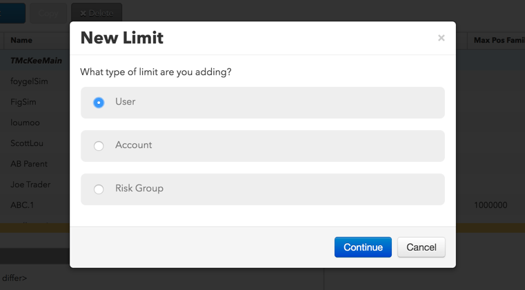
Task: Select the ScottLou row
Action: [x=34, y=143]
